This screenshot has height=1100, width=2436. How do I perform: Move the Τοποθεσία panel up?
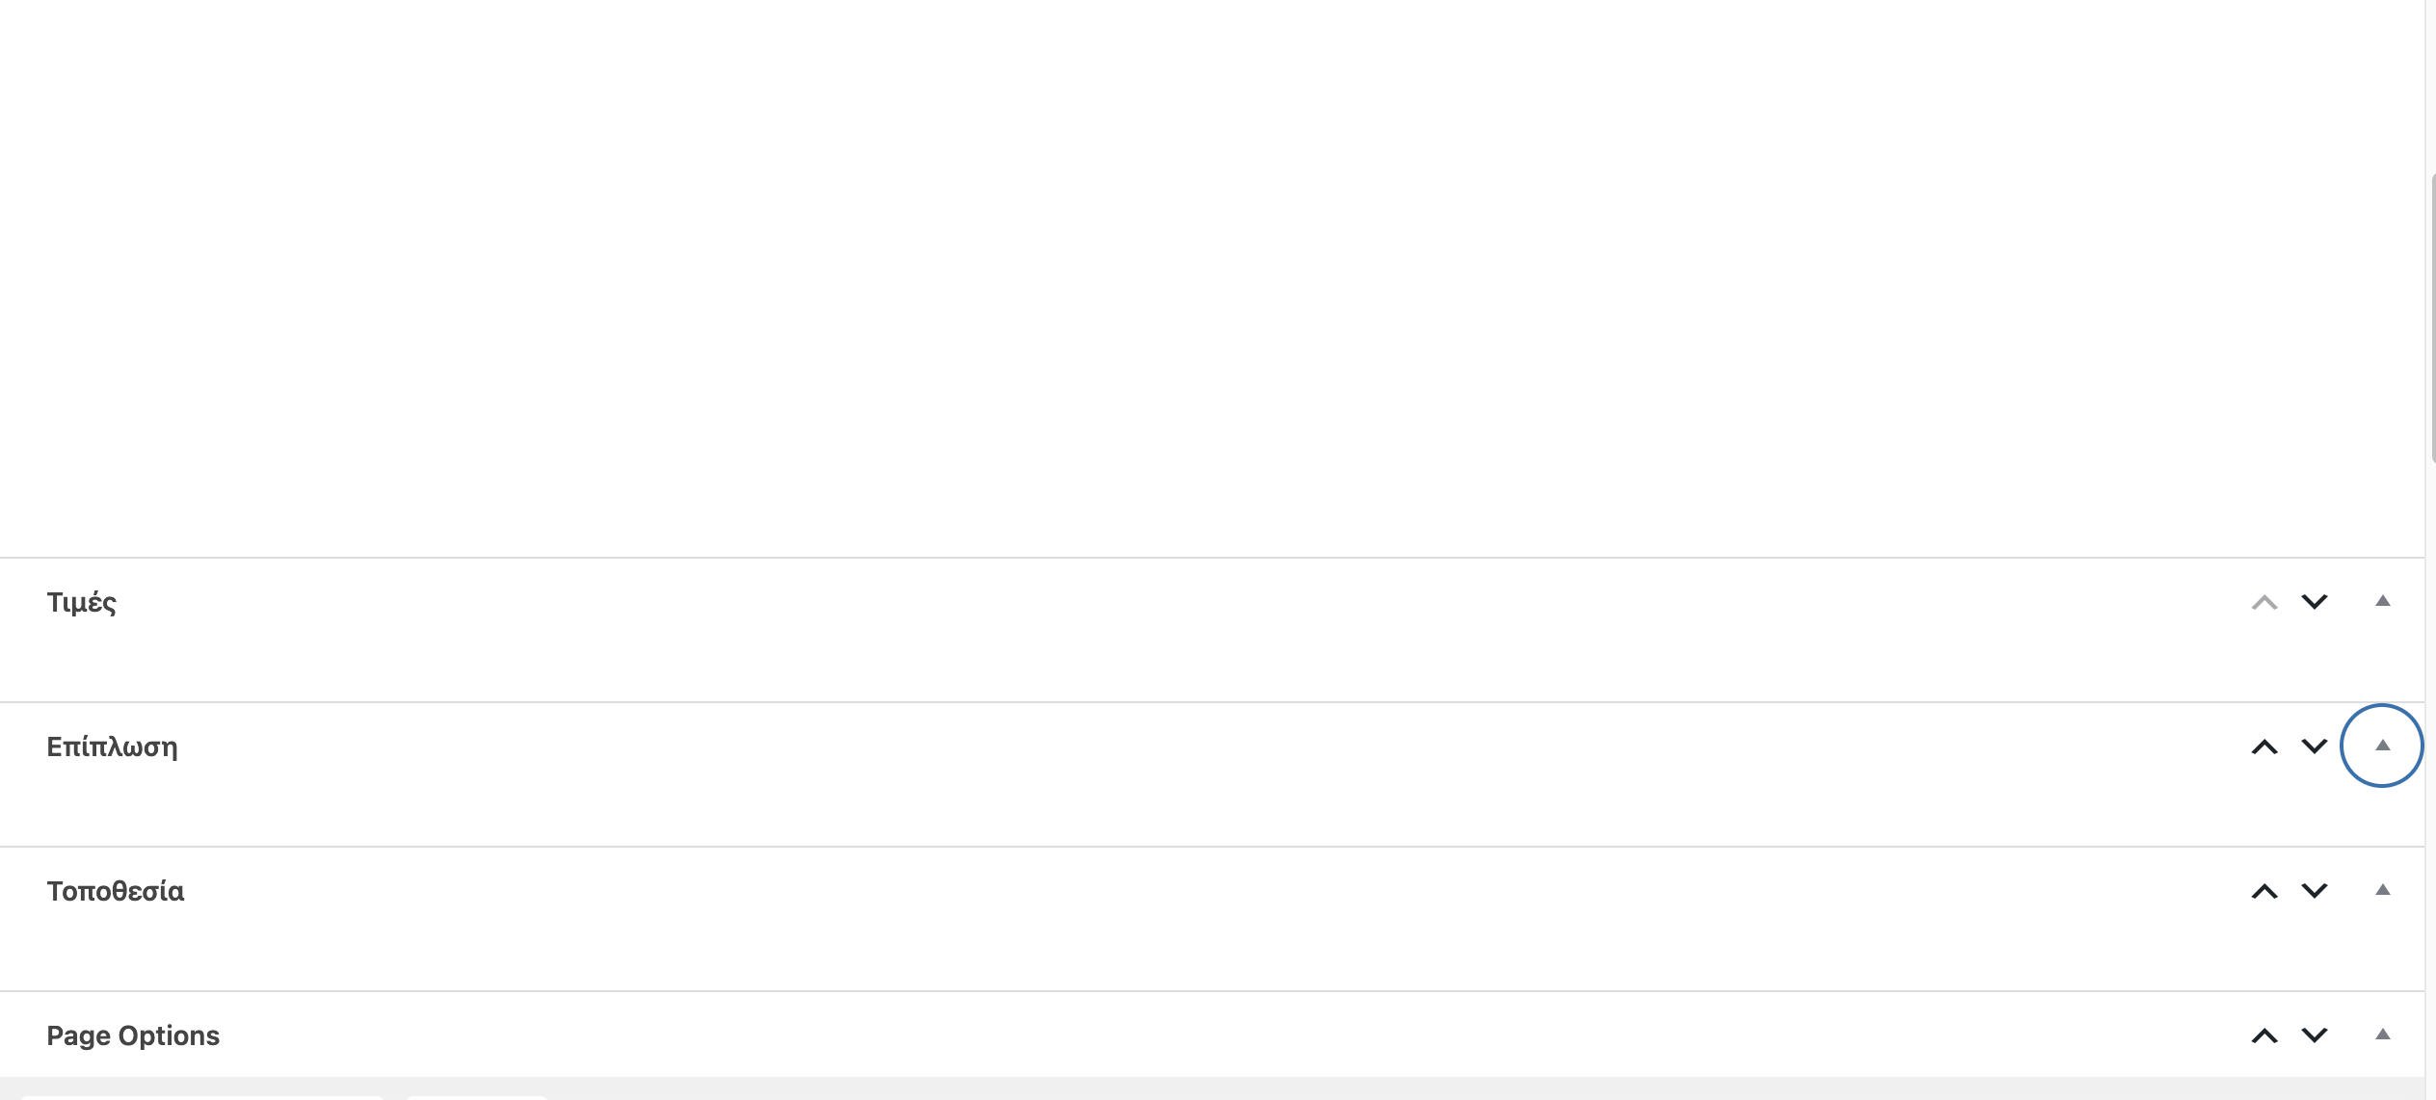[2264, 891]
